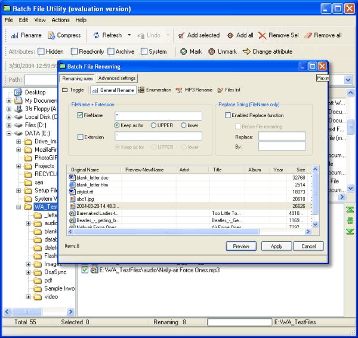The image size is (358, 338).
Task: Expand the My Documents tree node
Action: coord(9,101)
